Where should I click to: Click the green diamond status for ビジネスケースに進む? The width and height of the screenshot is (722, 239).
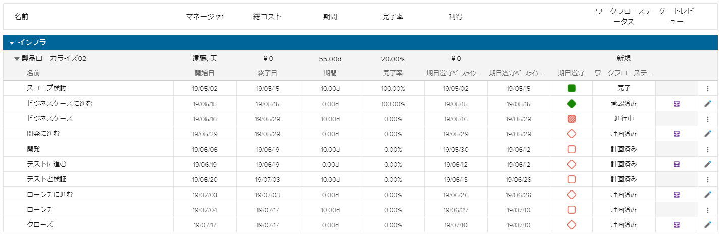[x=572, y=104]
